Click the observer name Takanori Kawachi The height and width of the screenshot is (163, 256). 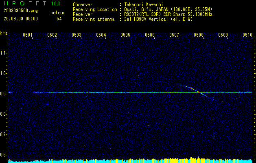click(144, 4)
